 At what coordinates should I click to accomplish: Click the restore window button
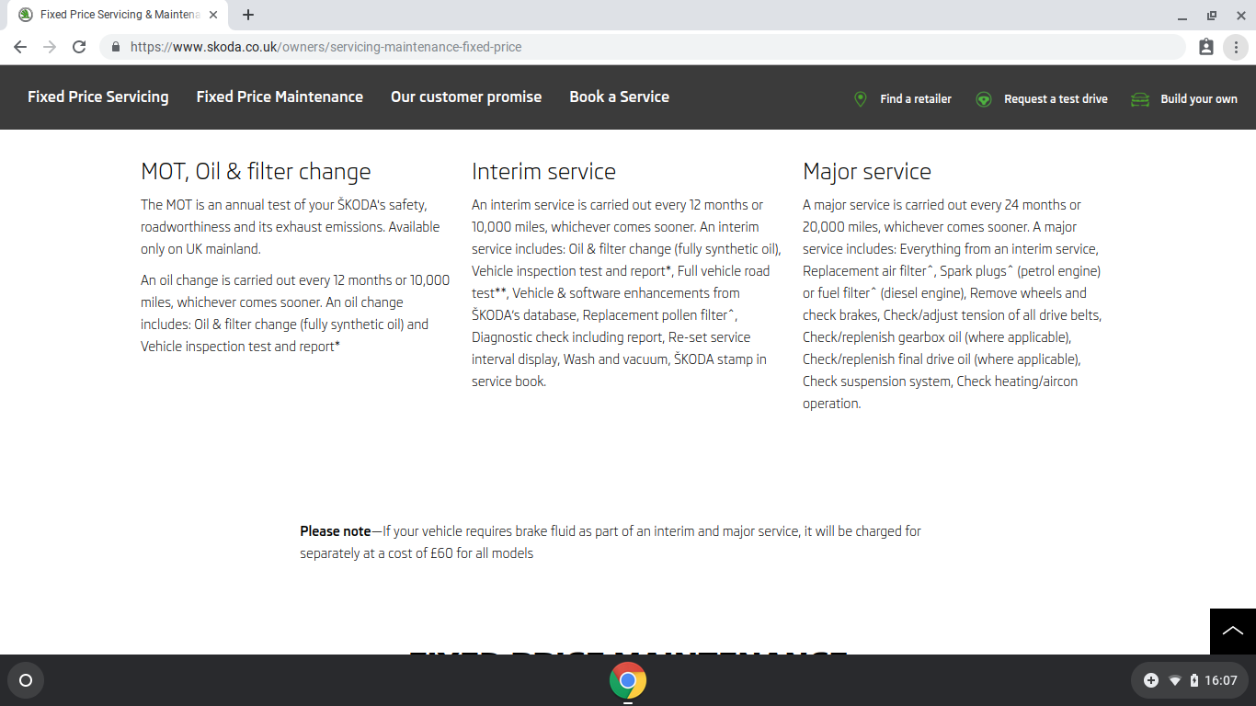pyautogui.click(x=1212, y=16)
